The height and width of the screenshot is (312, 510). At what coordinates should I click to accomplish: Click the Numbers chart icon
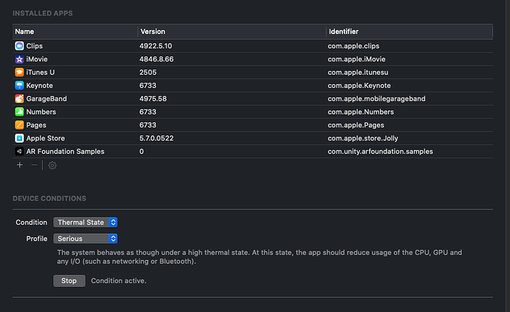point(19,112)
